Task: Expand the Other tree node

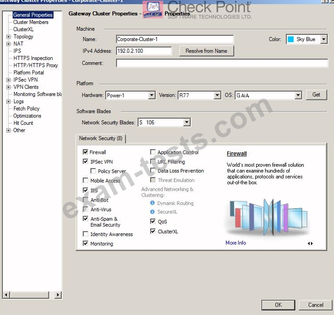Action: [8, 130]
